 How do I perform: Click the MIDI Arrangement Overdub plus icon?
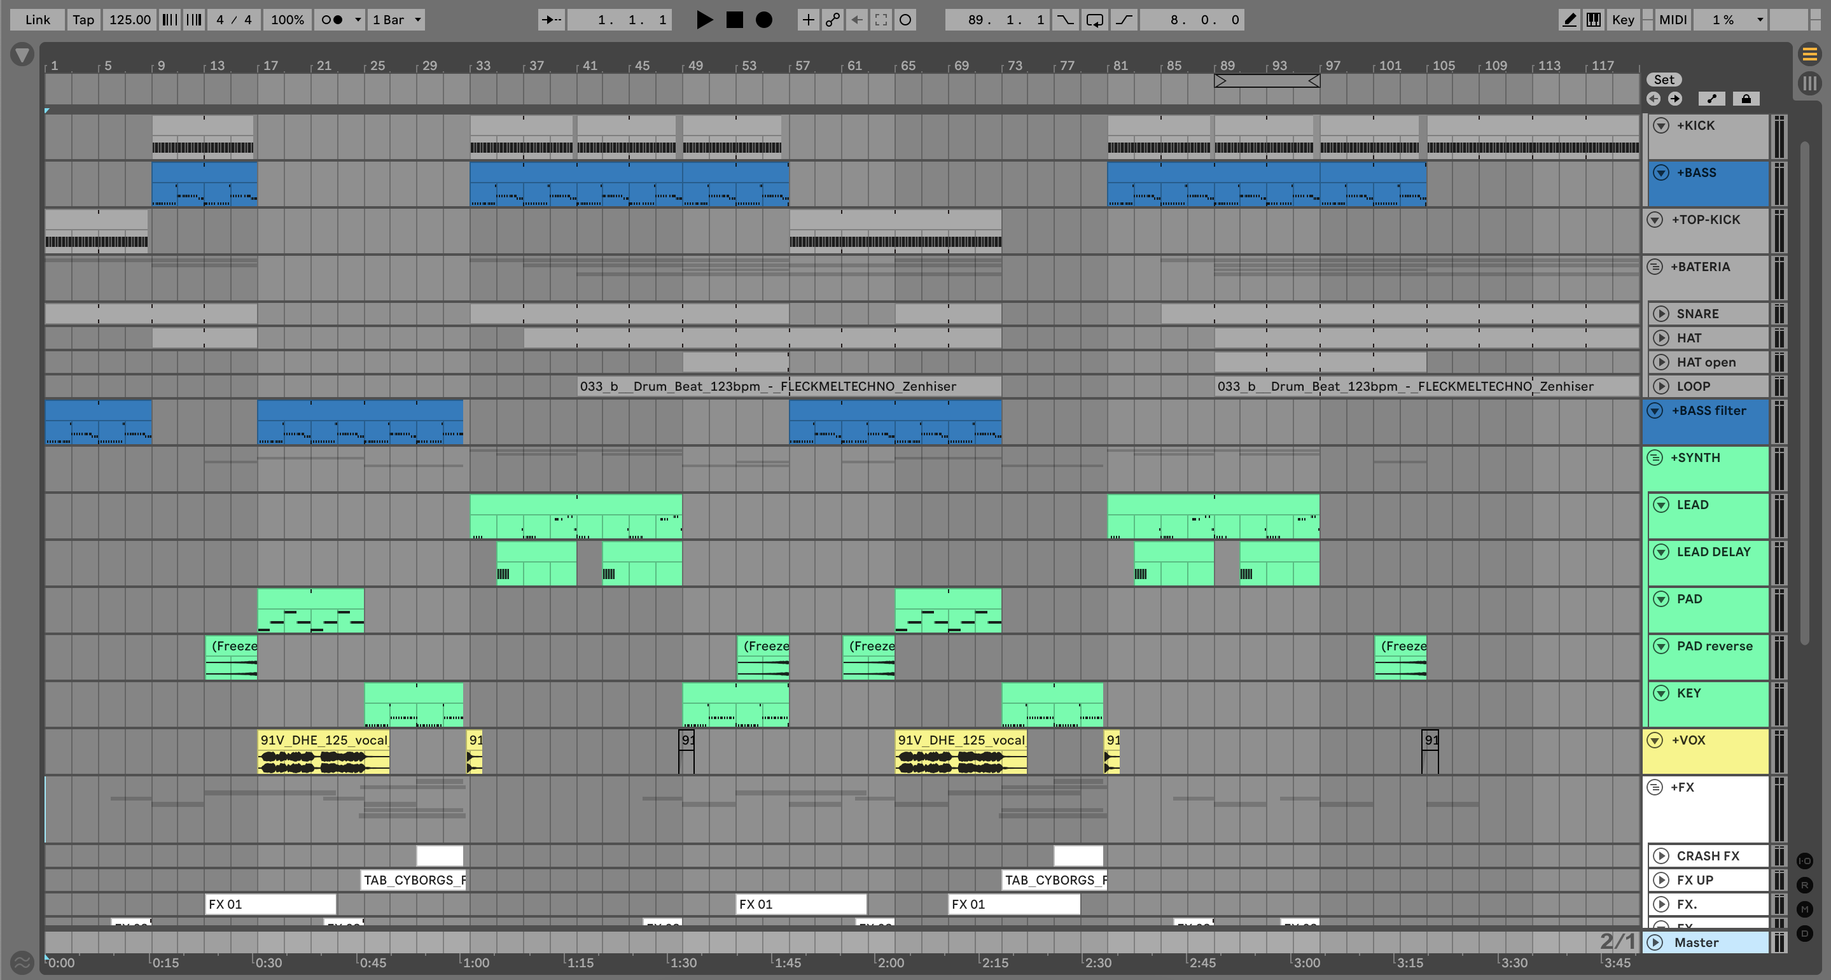808,20
